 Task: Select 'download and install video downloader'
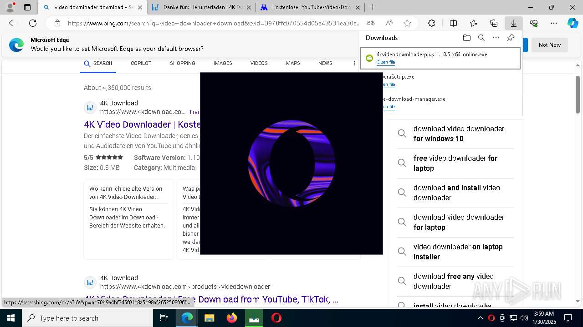pyautogui.click(x=456, y=193)
